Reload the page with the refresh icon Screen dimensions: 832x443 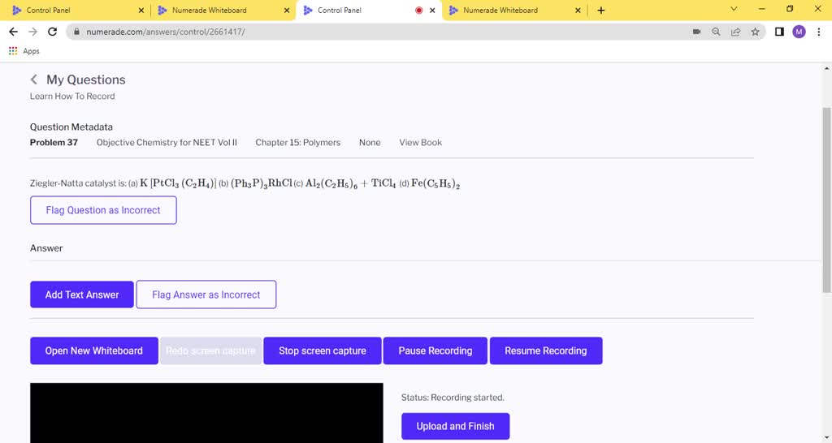click(53, 32)
